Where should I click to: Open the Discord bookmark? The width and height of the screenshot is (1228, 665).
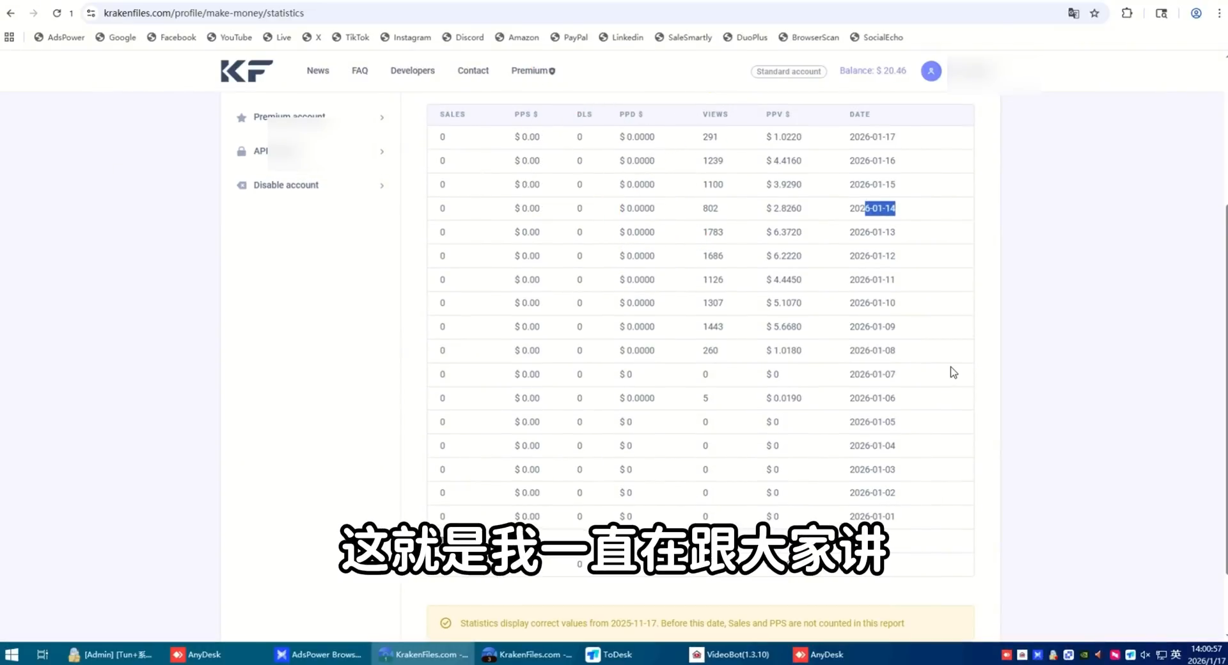click(463, 37)
